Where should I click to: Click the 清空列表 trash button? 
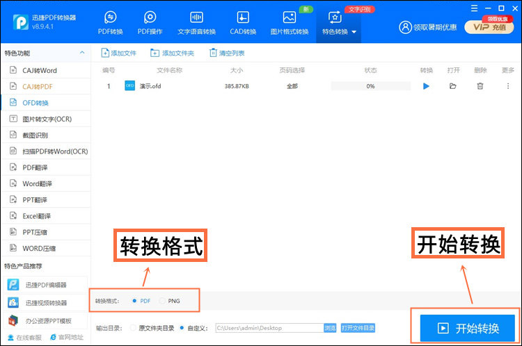click(227, 53)
